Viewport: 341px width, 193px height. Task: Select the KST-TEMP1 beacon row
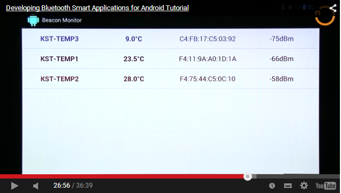pyautogui.click(x=171, y=58)
